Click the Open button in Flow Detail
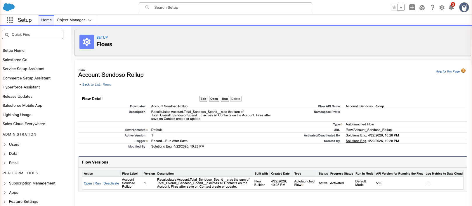Viewport: 472px width, 206px height. point(214,99)
